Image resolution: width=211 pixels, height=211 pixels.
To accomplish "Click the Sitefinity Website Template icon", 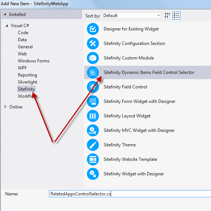I will pos(93,159).
